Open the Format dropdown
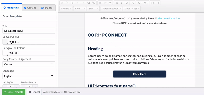Screen dimensions: 204x95 pos(66,9)
